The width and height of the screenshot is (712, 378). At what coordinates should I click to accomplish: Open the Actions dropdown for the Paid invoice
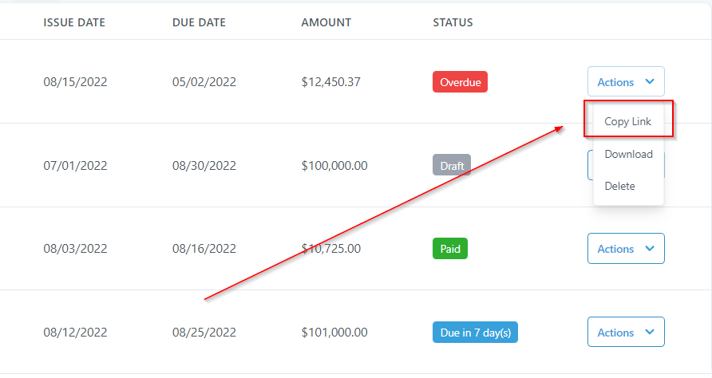point(626,249)
